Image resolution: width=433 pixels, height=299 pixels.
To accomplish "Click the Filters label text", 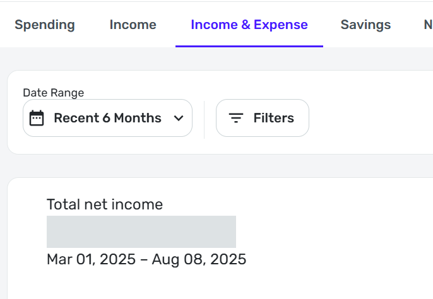I will pyautogui.click(x=273, y=118).
